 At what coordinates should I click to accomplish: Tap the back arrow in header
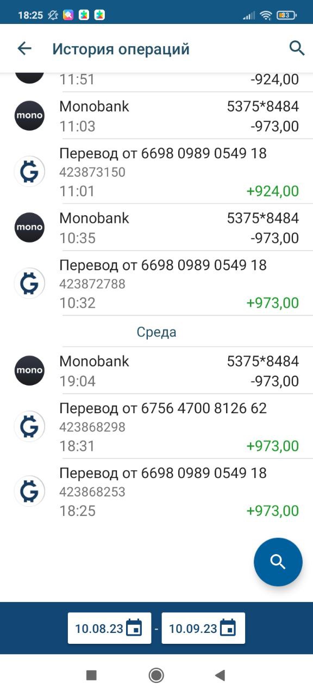pos(24,49)
